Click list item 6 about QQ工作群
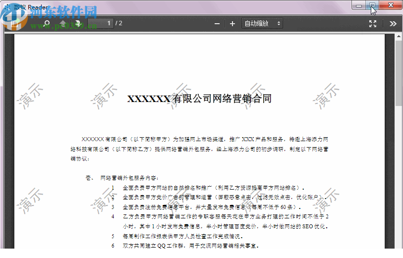This screenshot has height=258, width=403. coord(185,246)
